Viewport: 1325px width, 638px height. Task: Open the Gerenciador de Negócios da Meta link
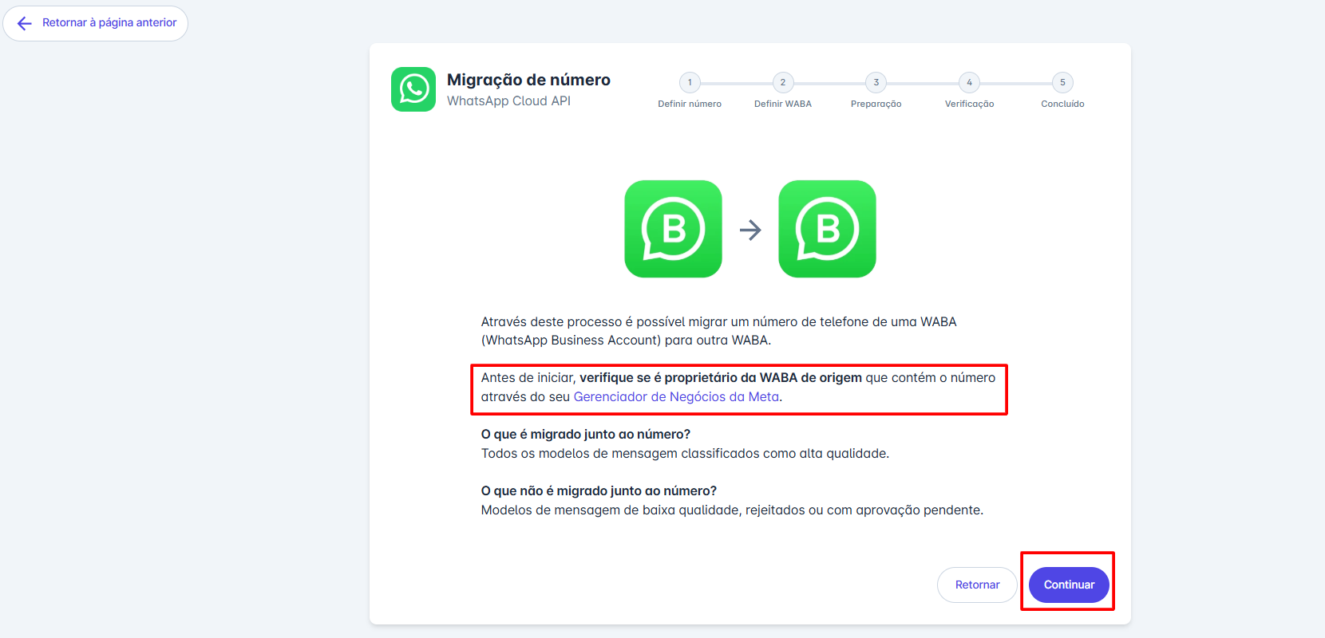(x=676, y=396)
